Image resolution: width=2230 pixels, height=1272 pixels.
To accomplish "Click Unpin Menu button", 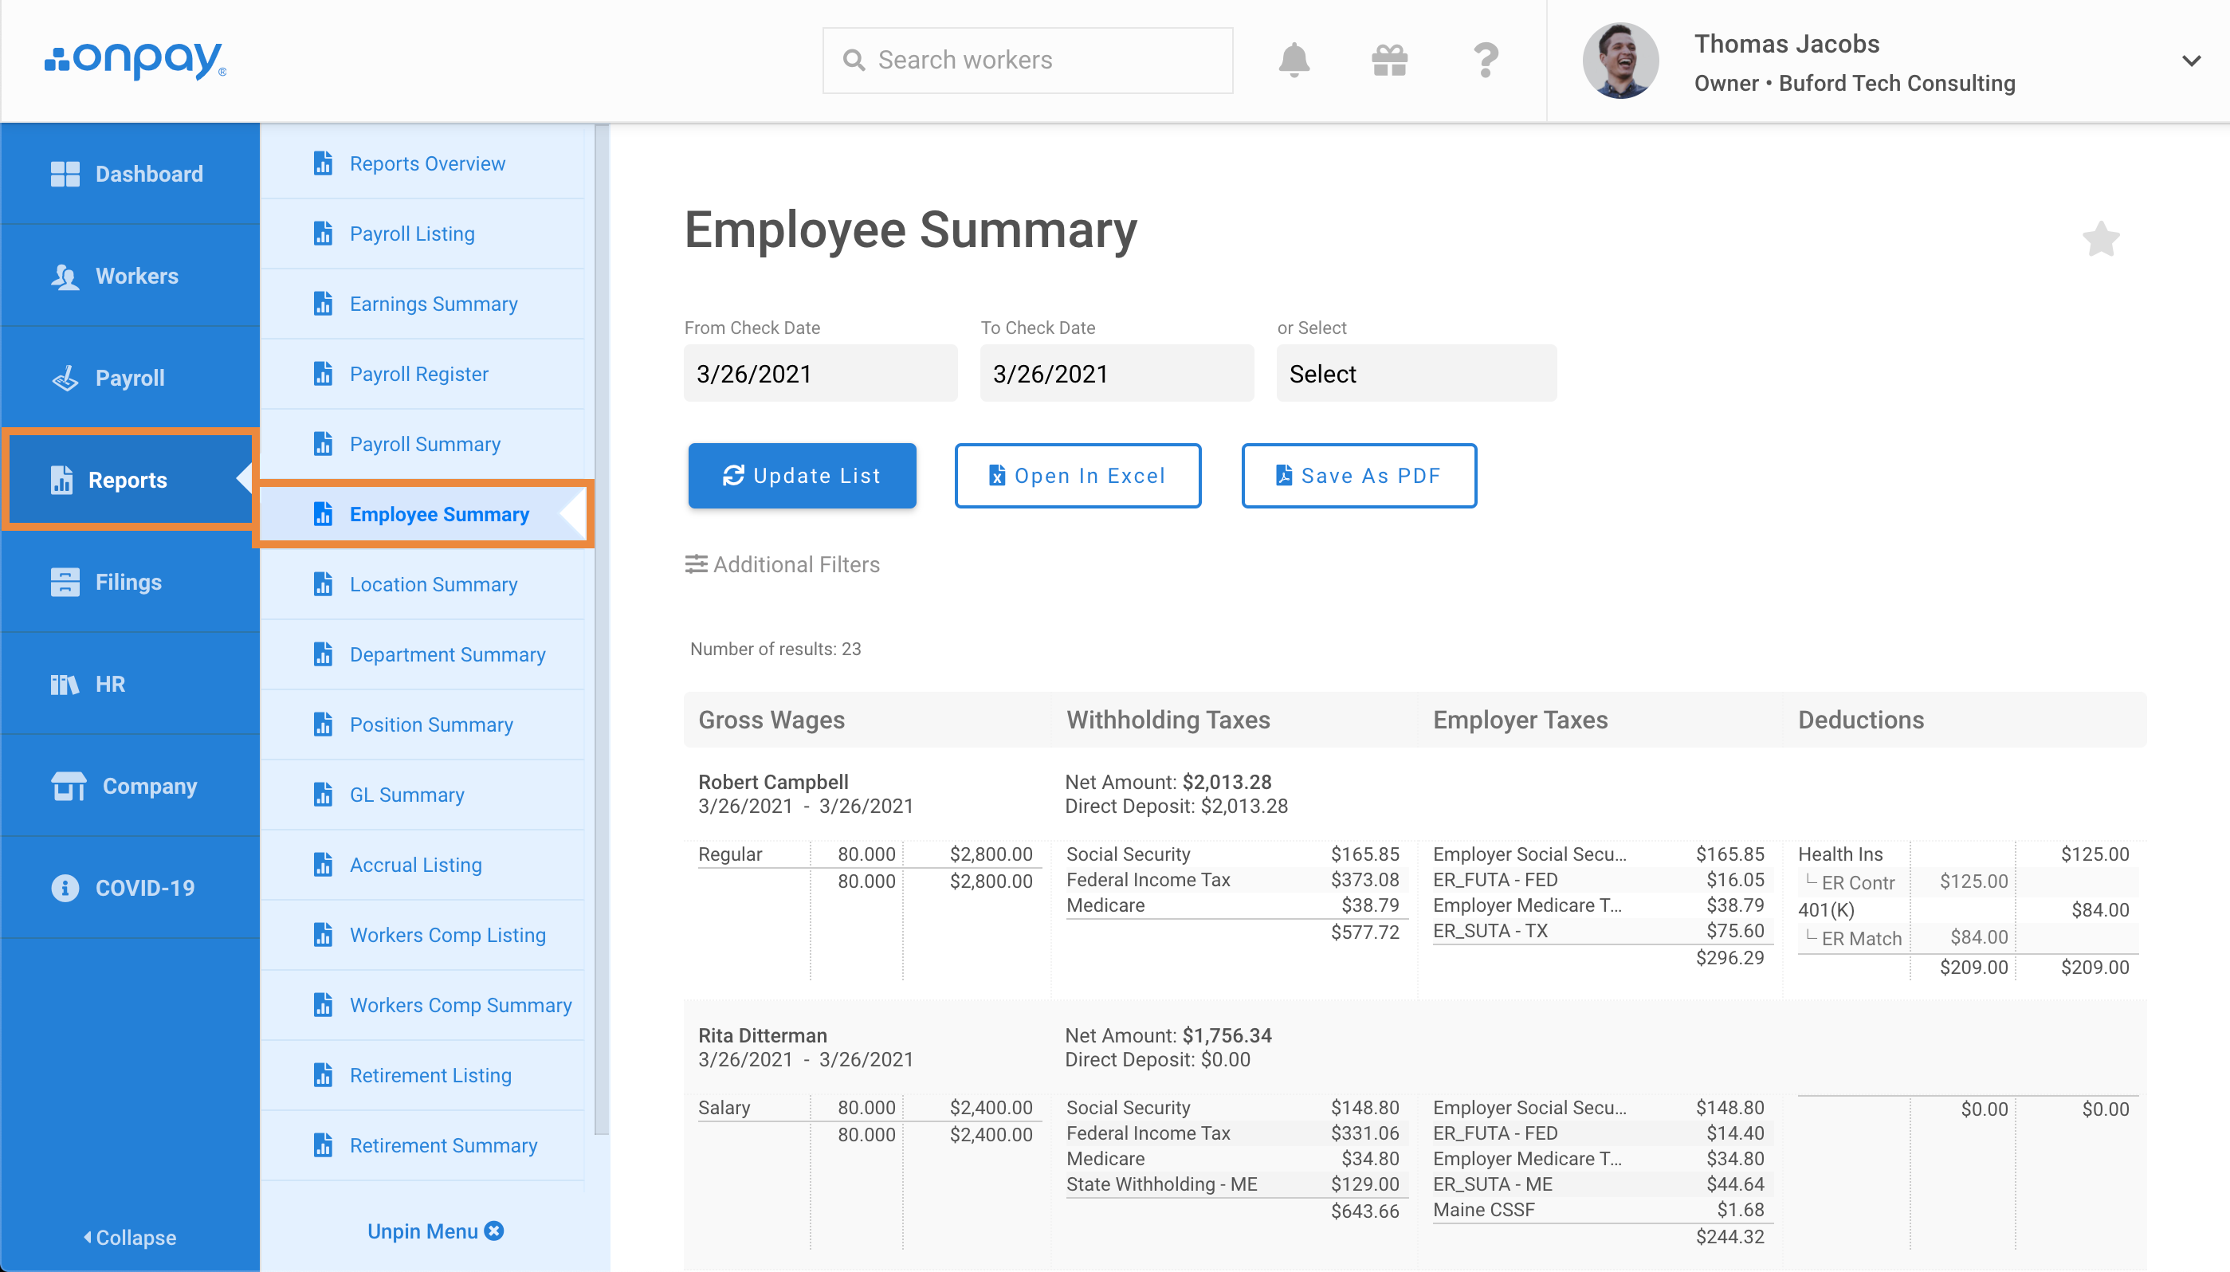I will point(434,1230).
